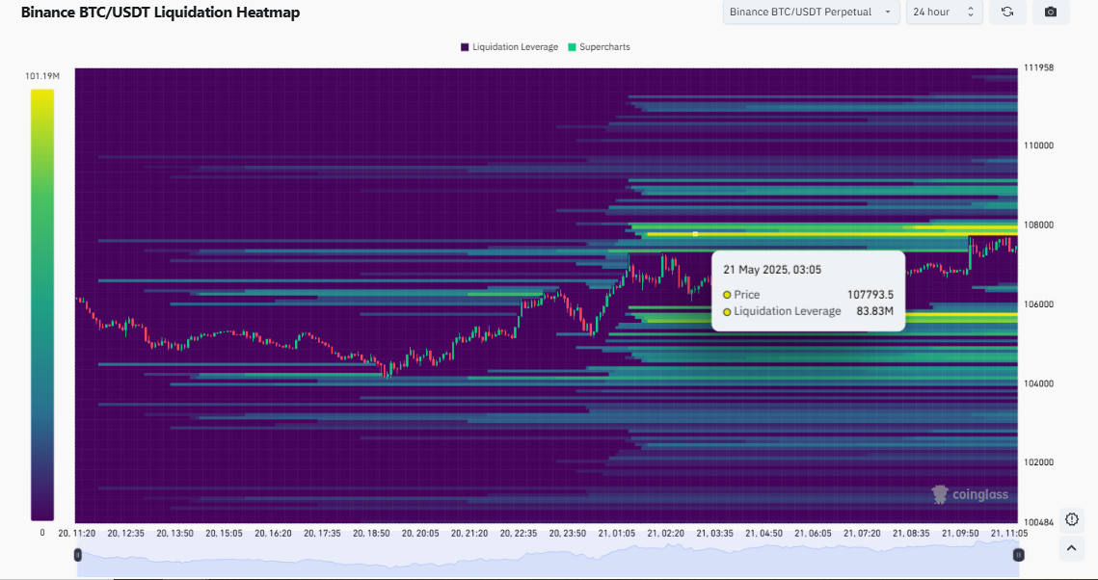This screenshot has height=580, width=1098.
Task: Click the 104000 price axis label
Action: (x=1038, y=383)
